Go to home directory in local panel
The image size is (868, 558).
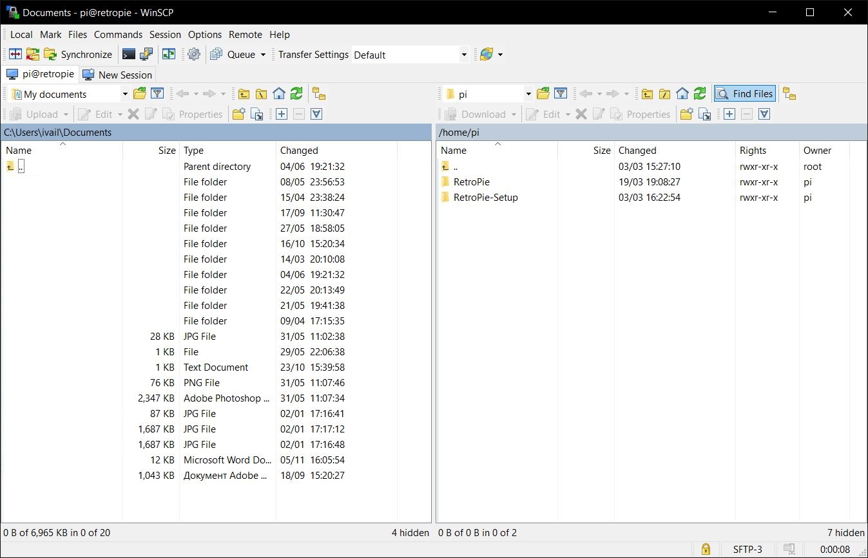(x=279, y=94)
